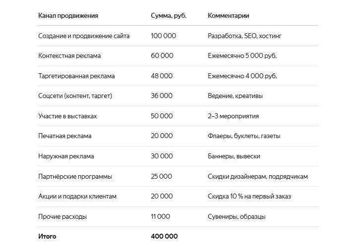Click the 'Партнёрские программы' row label
The image size is (357, 251).
click(75, 176)
